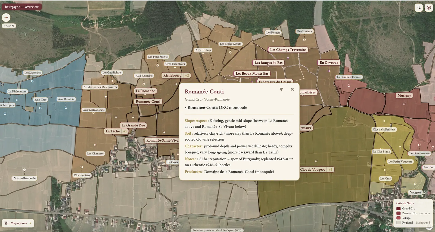Viewport: 435px width, 232px height.
Task: Click the Les Damodes parcel label
Action: [33, 73]
